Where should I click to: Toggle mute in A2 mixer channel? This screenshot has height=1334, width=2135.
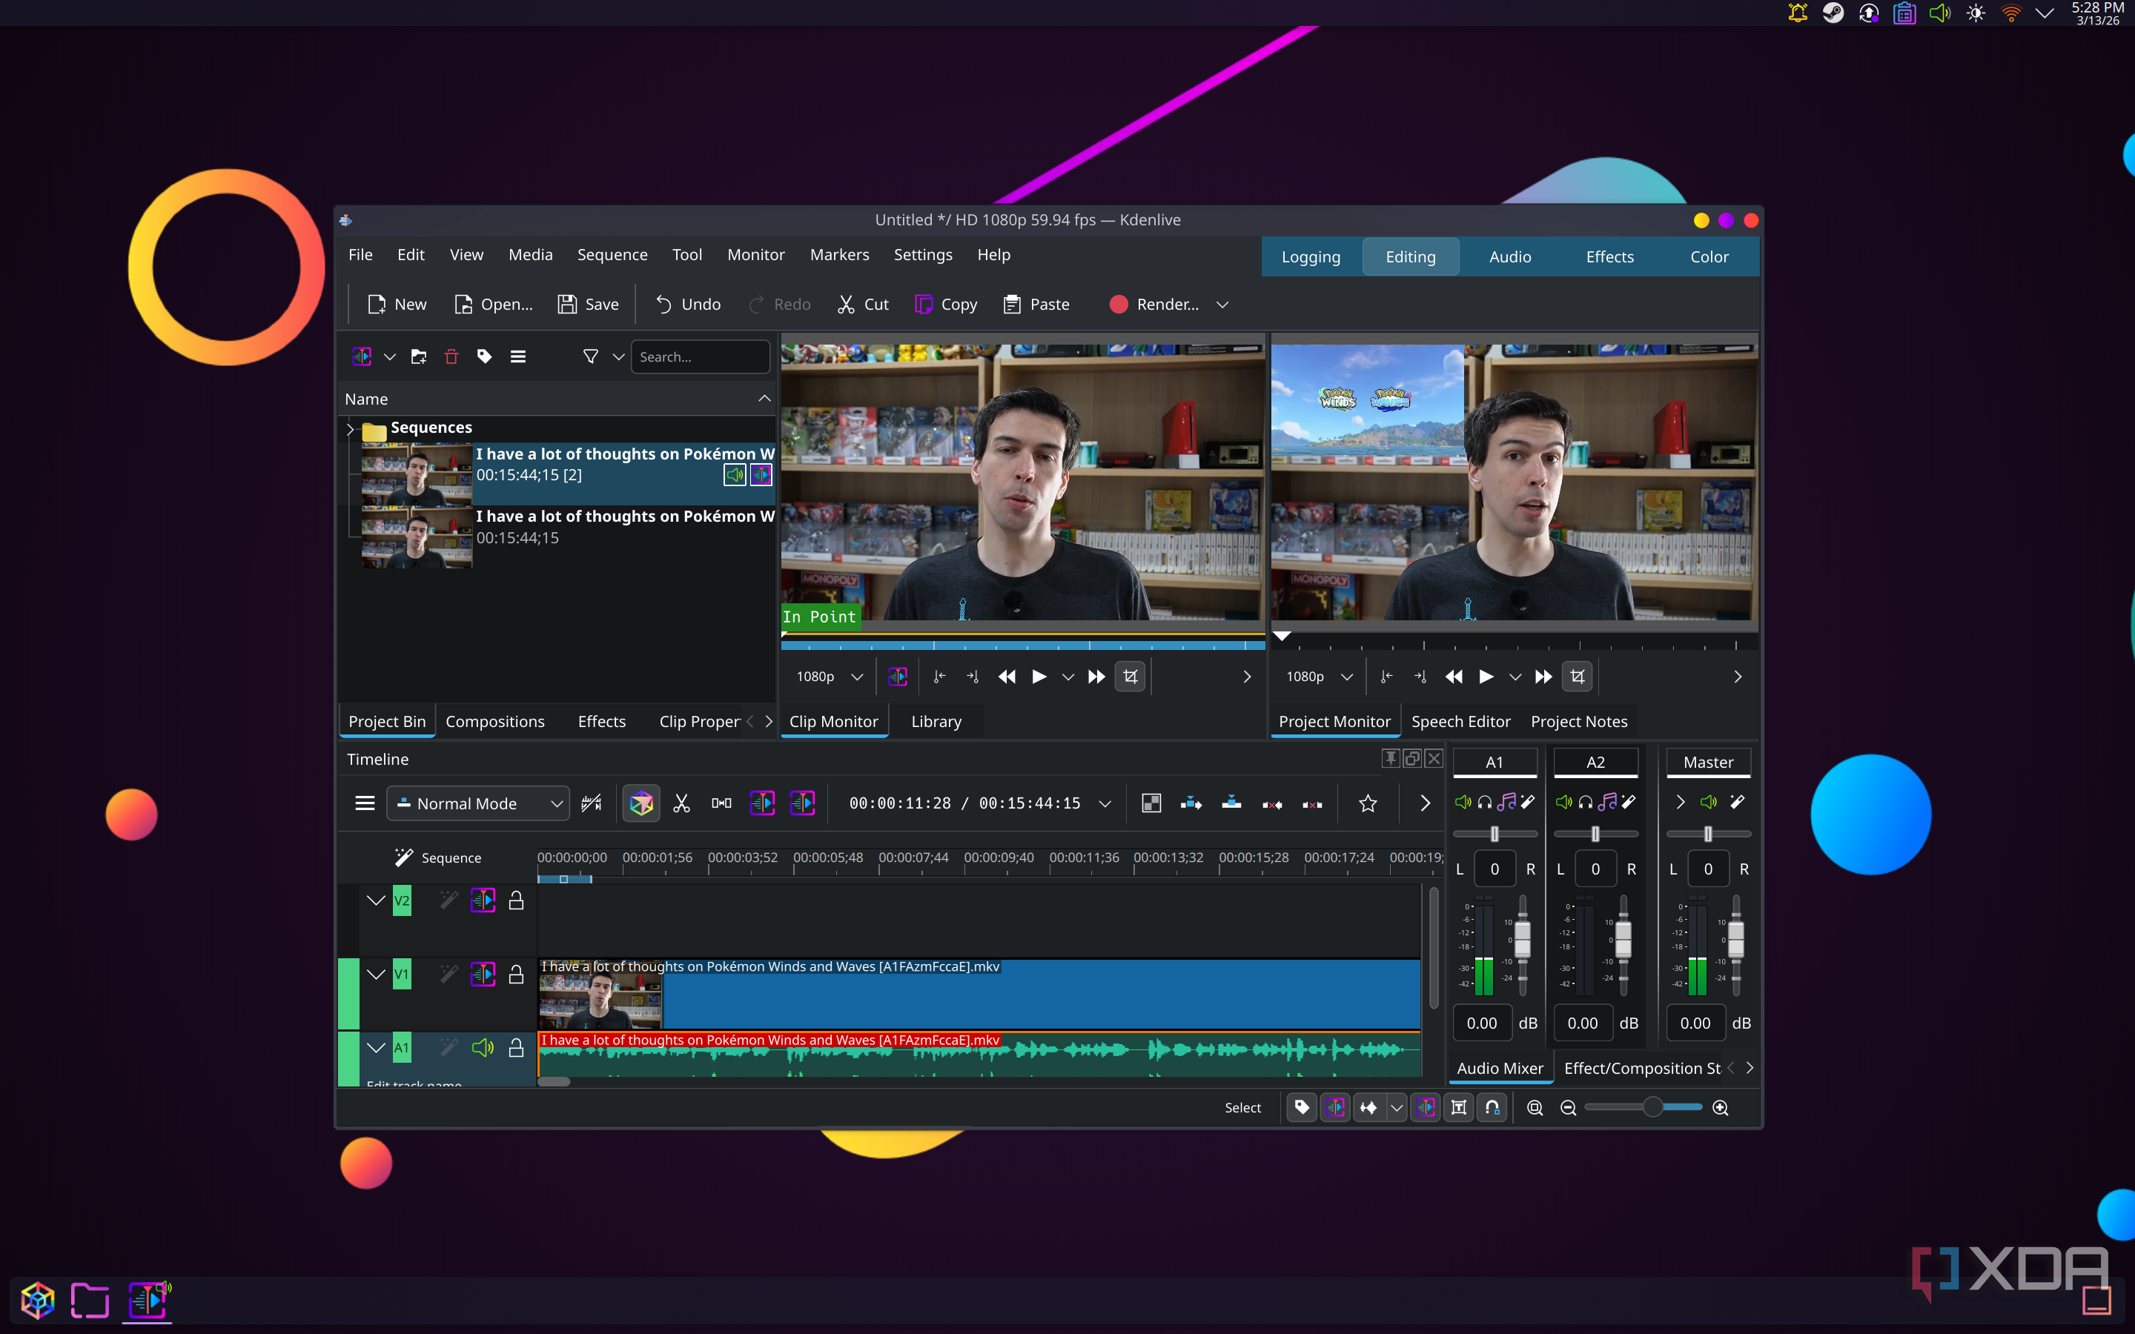tap(1563, 801)
